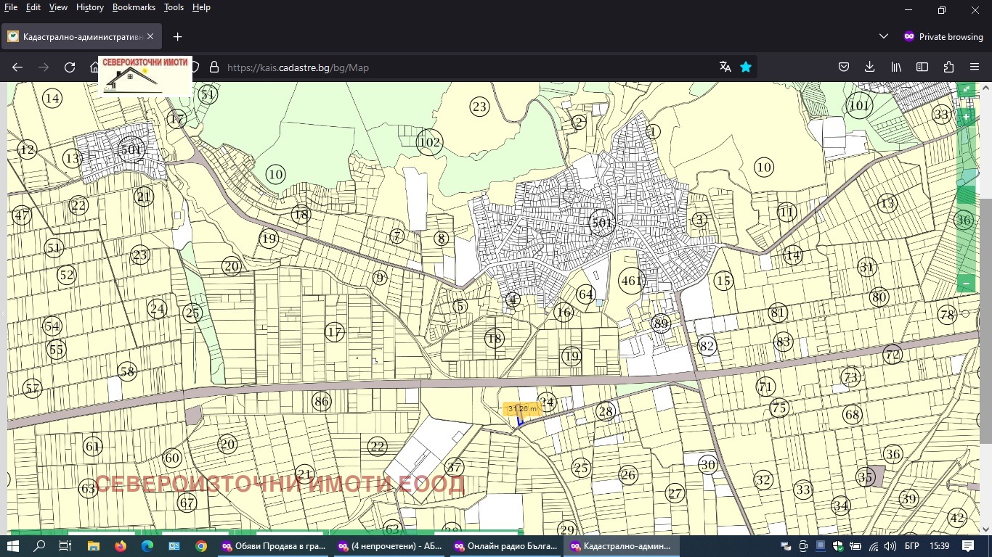This screenshot has height=557, width=992.
Task: Toggle fullscreen map view
Action: 966,90
